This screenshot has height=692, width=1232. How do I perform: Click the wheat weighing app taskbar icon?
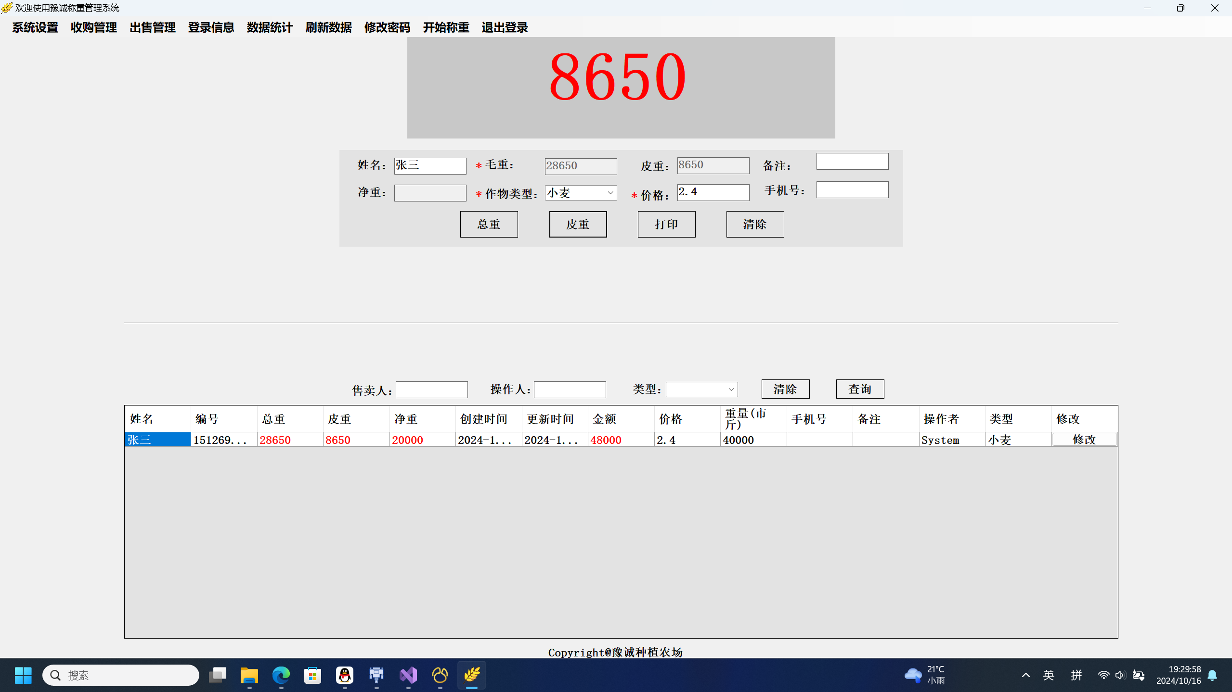pyautogui.click(x=471, y=675)
